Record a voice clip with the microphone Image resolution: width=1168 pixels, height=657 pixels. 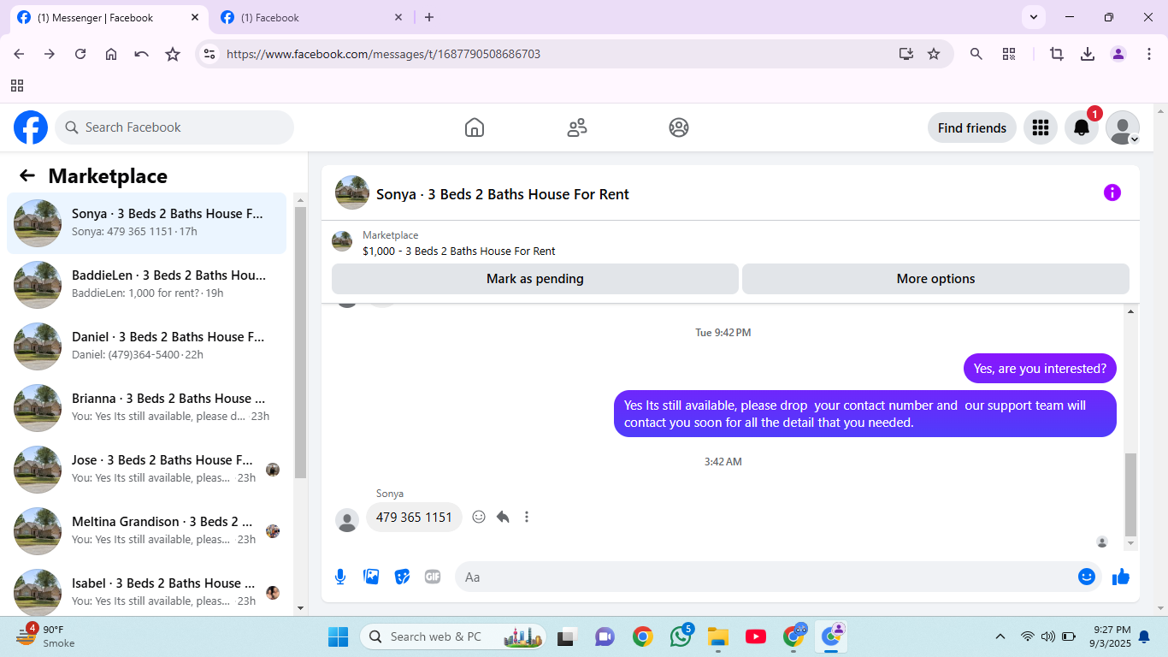point(340,577)
